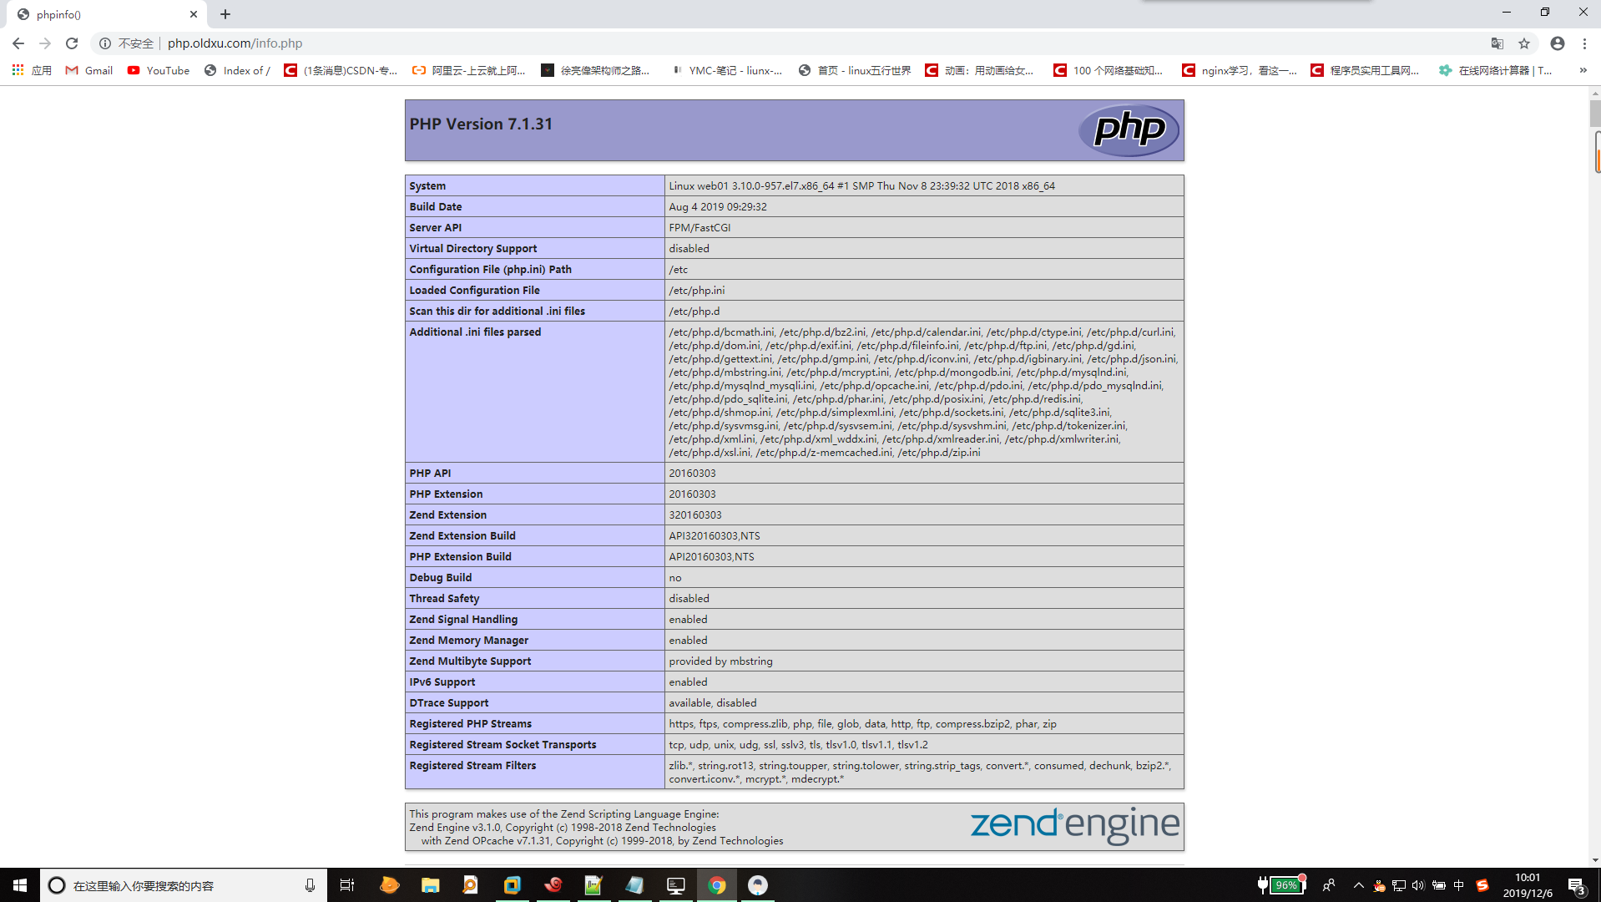Image resolution: width=1601 pixels, height=902 pixels.
Task: Click the taskbar microphone icon
Action: click(310, 885)
